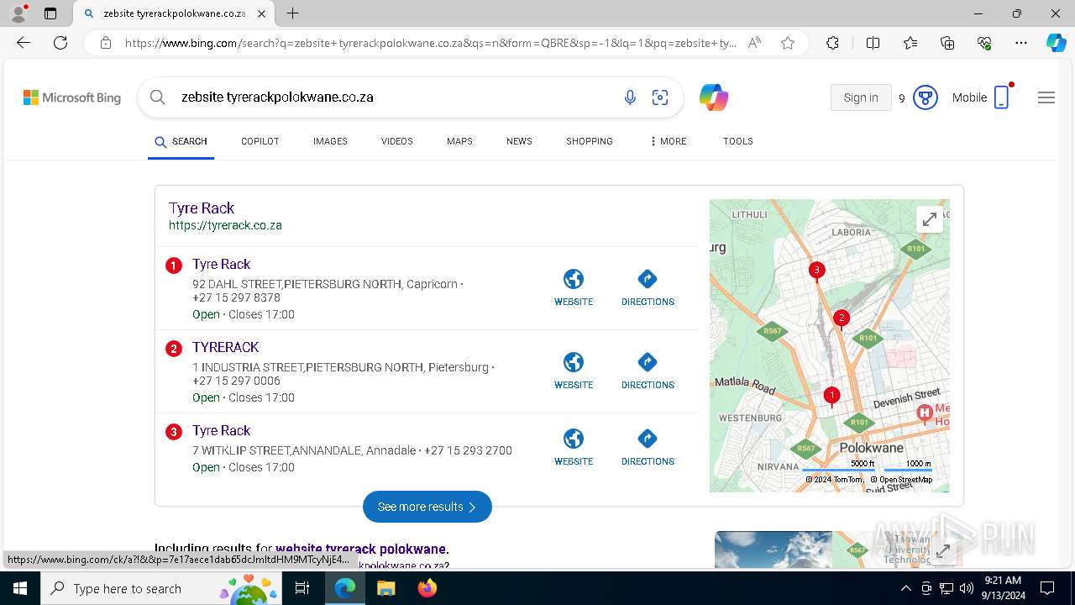The width and height of the screenshot is (1075, 605).
Task: Open Tyre Rack on Dahl Street listing
Action: click(221, 264)
